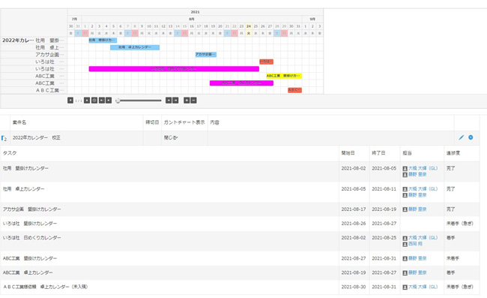This screenshot has width=487, height=298.
Task: Open 藤野 里奈 link in 社用 壁掛けカレンダー row
Action: (x=417, y=174)
